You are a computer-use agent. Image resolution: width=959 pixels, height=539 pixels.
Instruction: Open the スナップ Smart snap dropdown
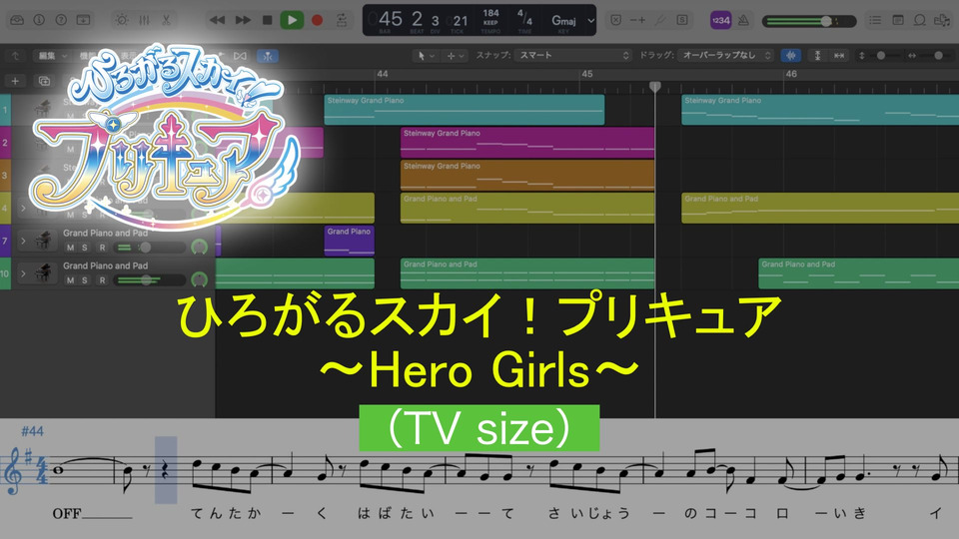pos(573,55)
